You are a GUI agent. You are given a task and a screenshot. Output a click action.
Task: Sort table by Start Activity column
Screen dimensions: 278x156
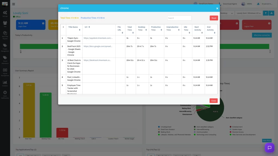coord(202,33)
